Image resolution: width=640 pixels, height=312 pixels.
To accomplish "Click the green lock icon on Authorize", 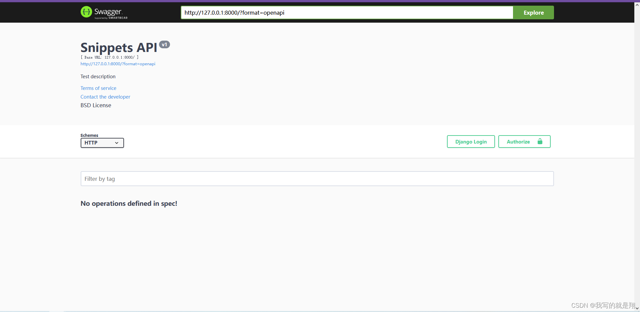I will pos(540,142).
